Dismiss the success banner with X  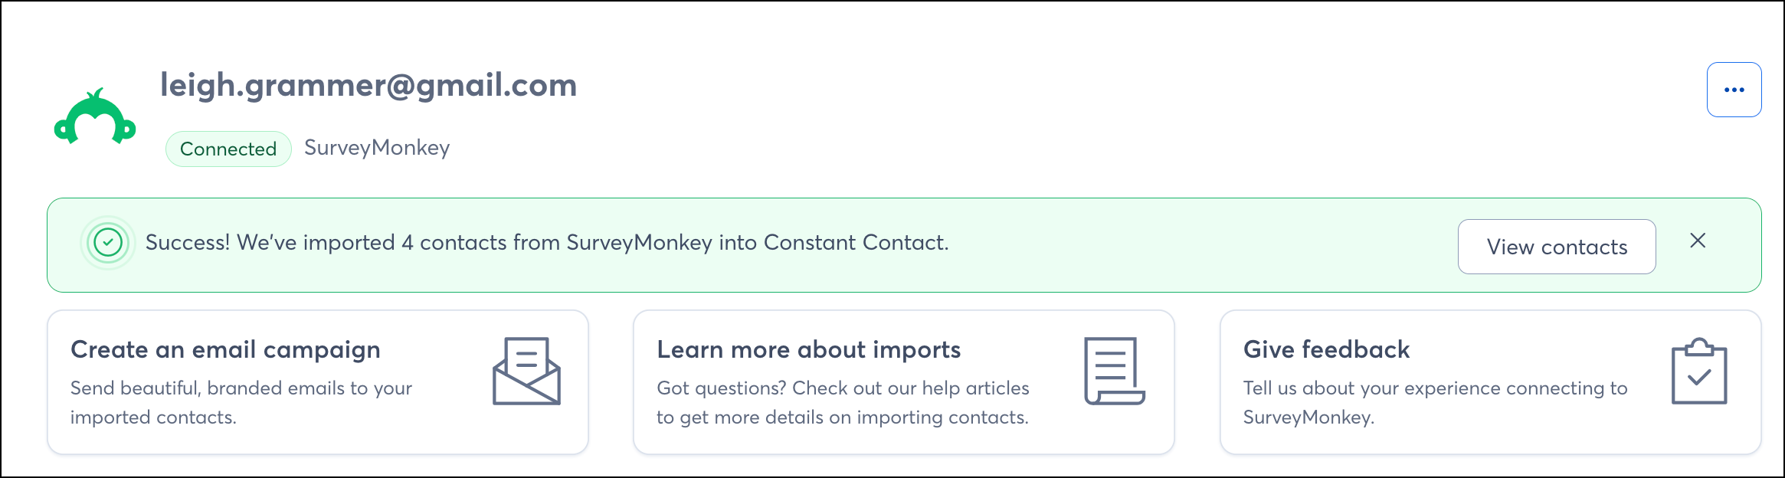tap(1698, 241)
